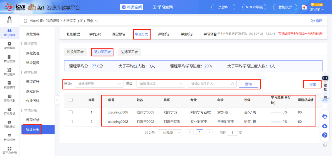Check the row for xiaoning0005
This screenshot has height=158, width=332.
pos(70,112)
